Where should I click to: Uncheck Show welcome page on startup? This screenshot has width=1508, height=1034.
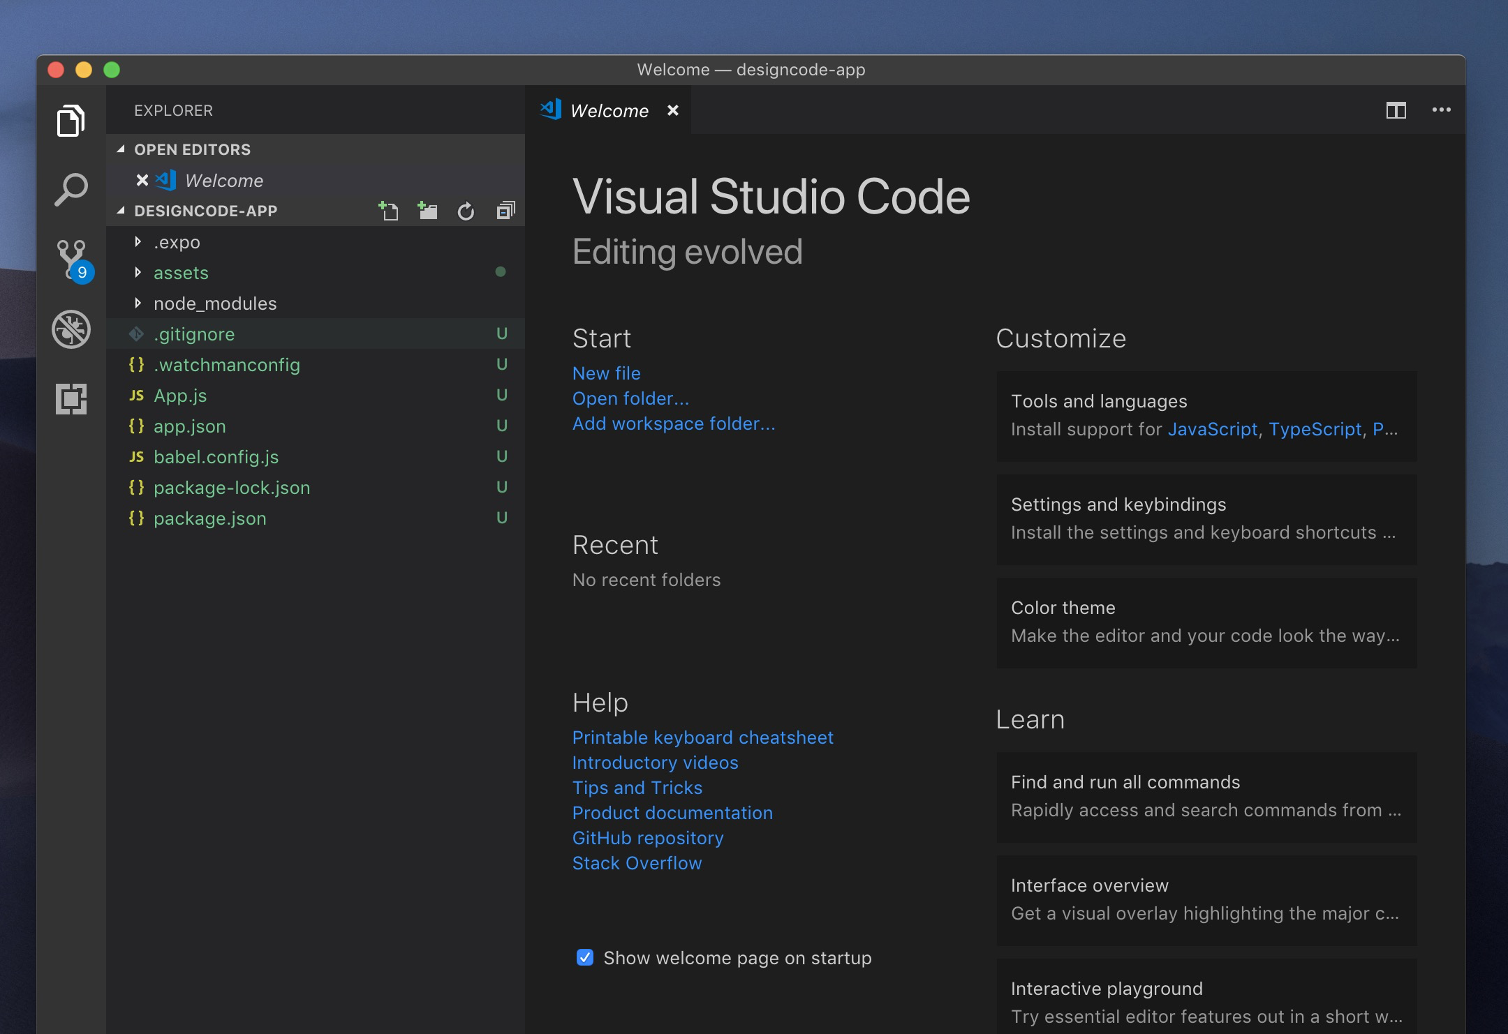pyautogui.click(x=585, y=957)
